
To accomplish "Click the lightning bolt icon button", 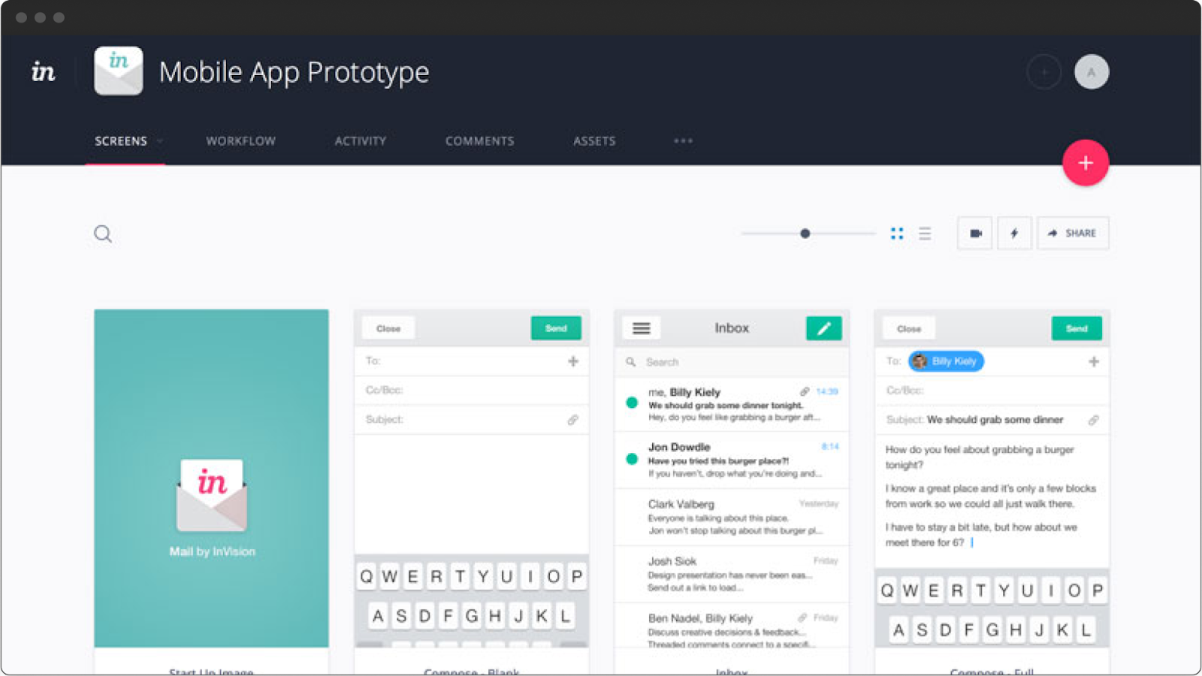I will coord(1014,233).
